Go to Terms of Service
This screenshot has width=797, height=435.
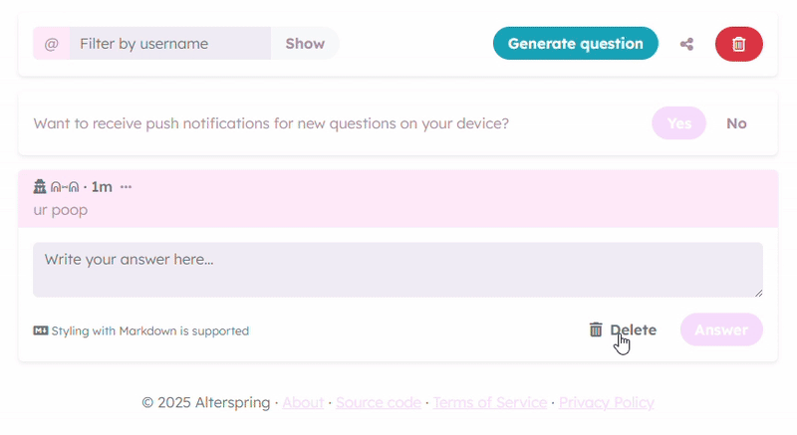489,402
